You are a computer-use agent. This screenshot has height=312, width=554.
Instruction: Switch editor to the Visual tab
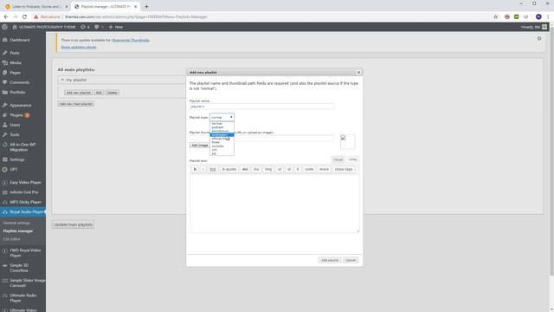tap(338, 159)
